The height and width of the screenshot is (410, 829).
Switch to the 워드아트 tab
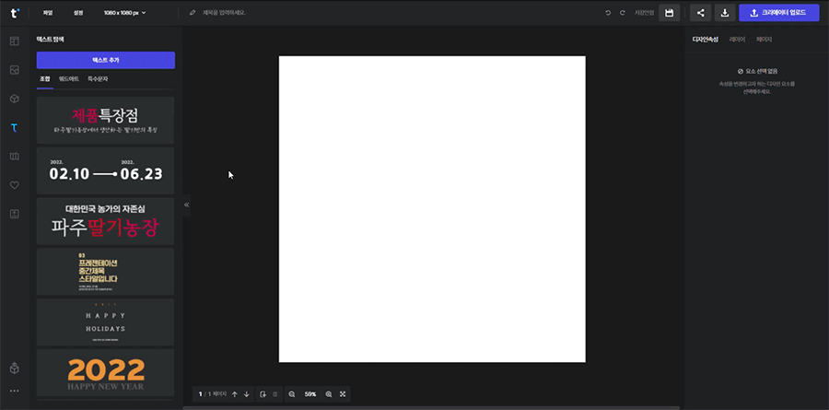pos(69,80)
